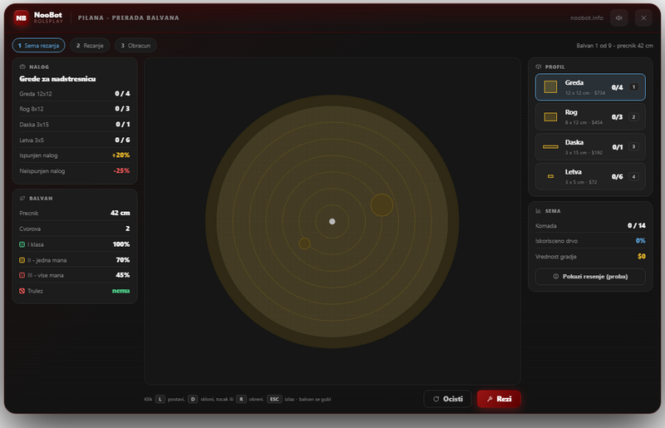Open the noobot.info link
The height and width of the screenshot is (428, 665).
587,17
